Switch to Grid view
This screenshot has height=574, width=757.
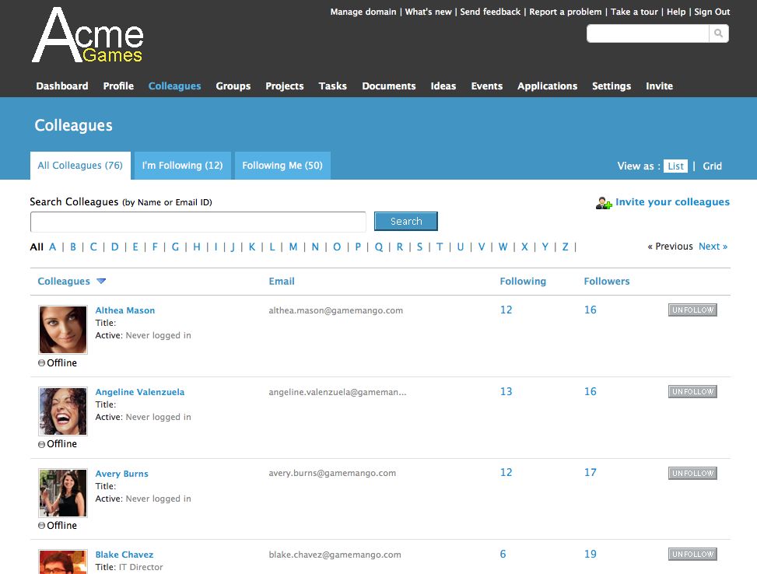(x=712, y=166)
